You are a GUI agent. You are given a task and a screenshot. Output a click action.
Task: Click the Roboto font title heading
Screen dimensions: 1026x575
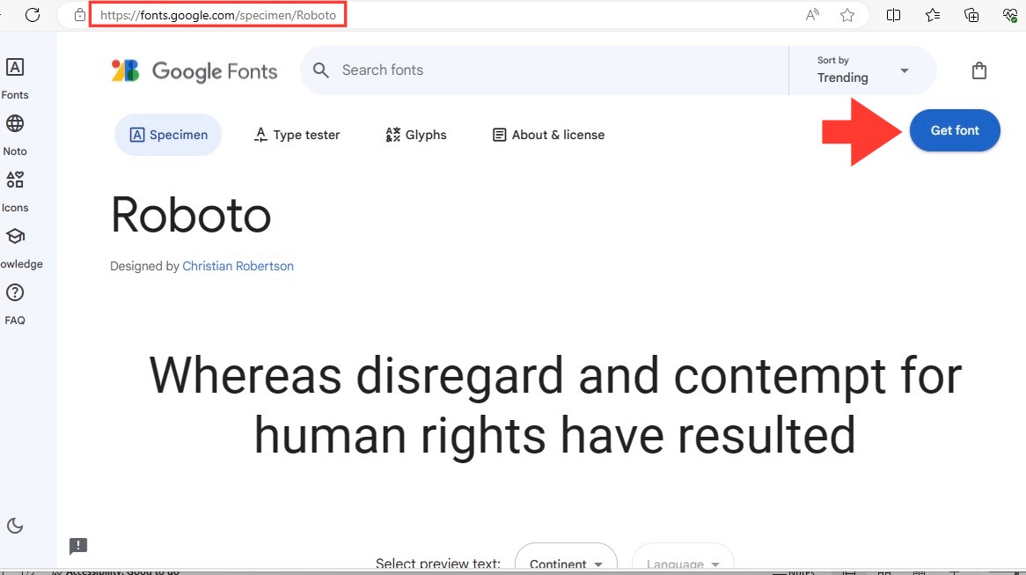190,215
